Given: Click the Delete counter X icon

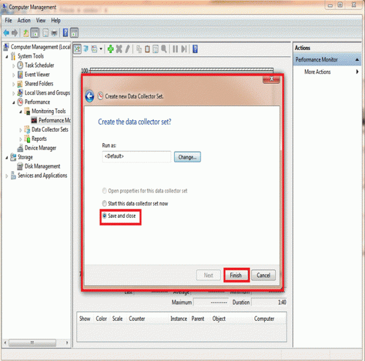Looking at the screenshot, I should [x=119, y=49].
